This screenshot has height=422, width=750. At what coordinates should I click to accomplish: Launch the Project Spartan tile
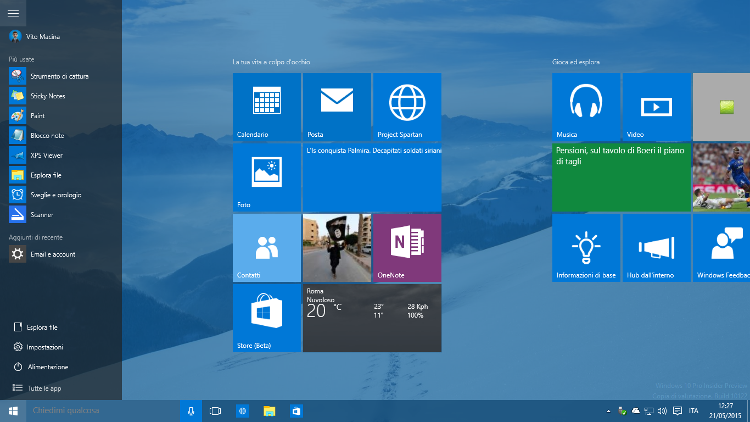click(407, 107)
